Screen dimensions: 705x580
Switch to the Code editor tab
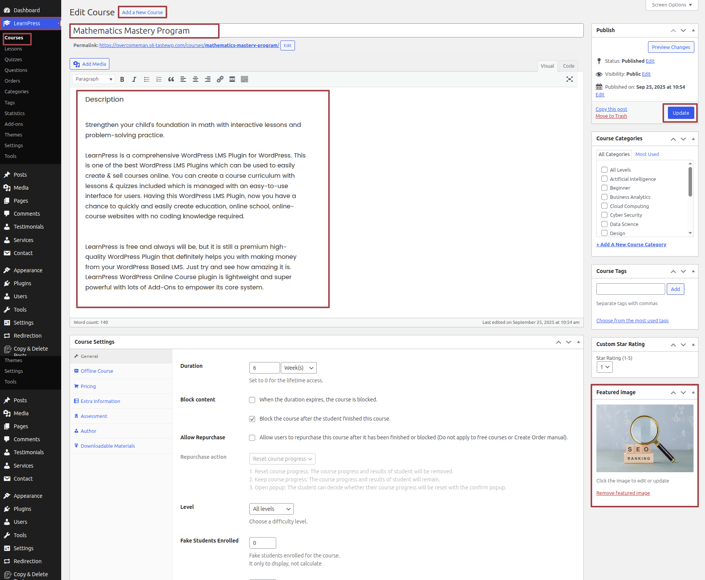568,66
